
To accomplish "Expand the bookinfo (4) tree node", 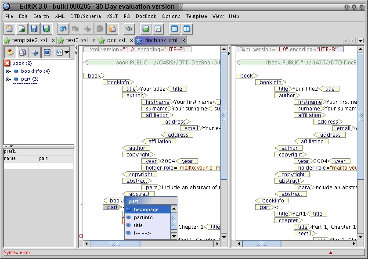I will pyautogui.click(x=8, y=71).
